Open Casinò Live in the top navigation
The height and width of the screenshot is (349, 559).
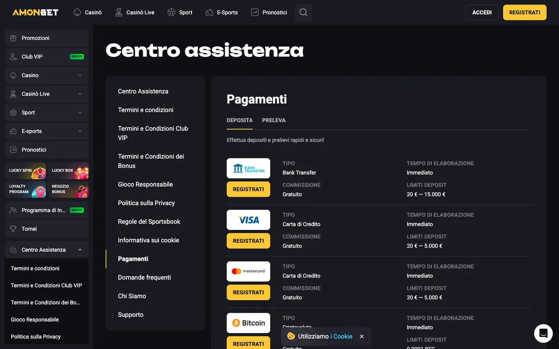click(135, 13)
